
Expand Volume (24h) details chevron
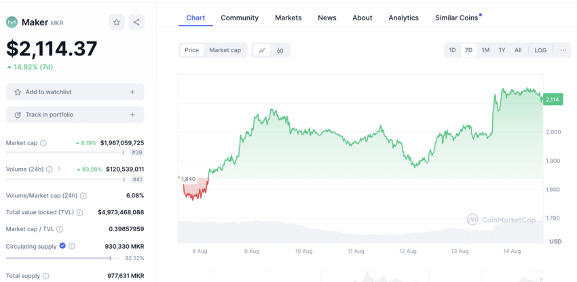click(59, 169)
